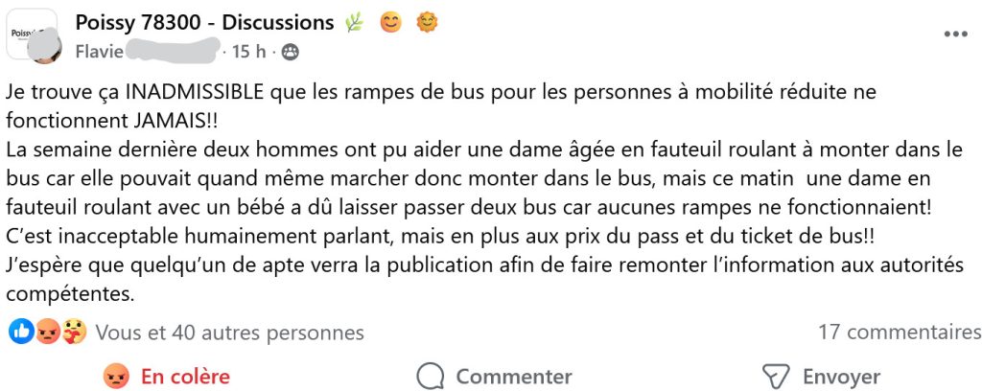The image size is (982, 391).
Task: Click the angry face icon in the reactions summary
Action: (47, 333)
